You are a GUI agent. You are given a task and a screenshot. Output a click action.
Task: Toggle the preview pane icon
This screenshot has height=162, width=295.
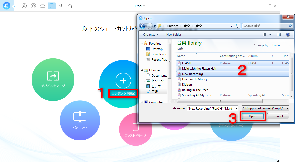click(279, 35)
